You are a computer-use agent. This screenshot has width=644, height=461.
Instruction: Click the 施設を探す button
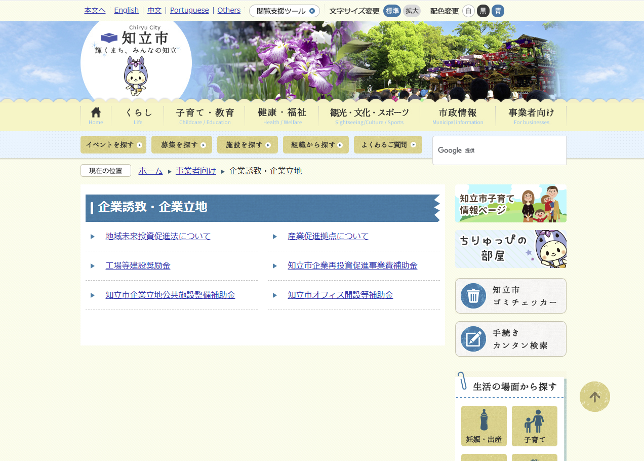pyautogui.click(x=248, y=144)
